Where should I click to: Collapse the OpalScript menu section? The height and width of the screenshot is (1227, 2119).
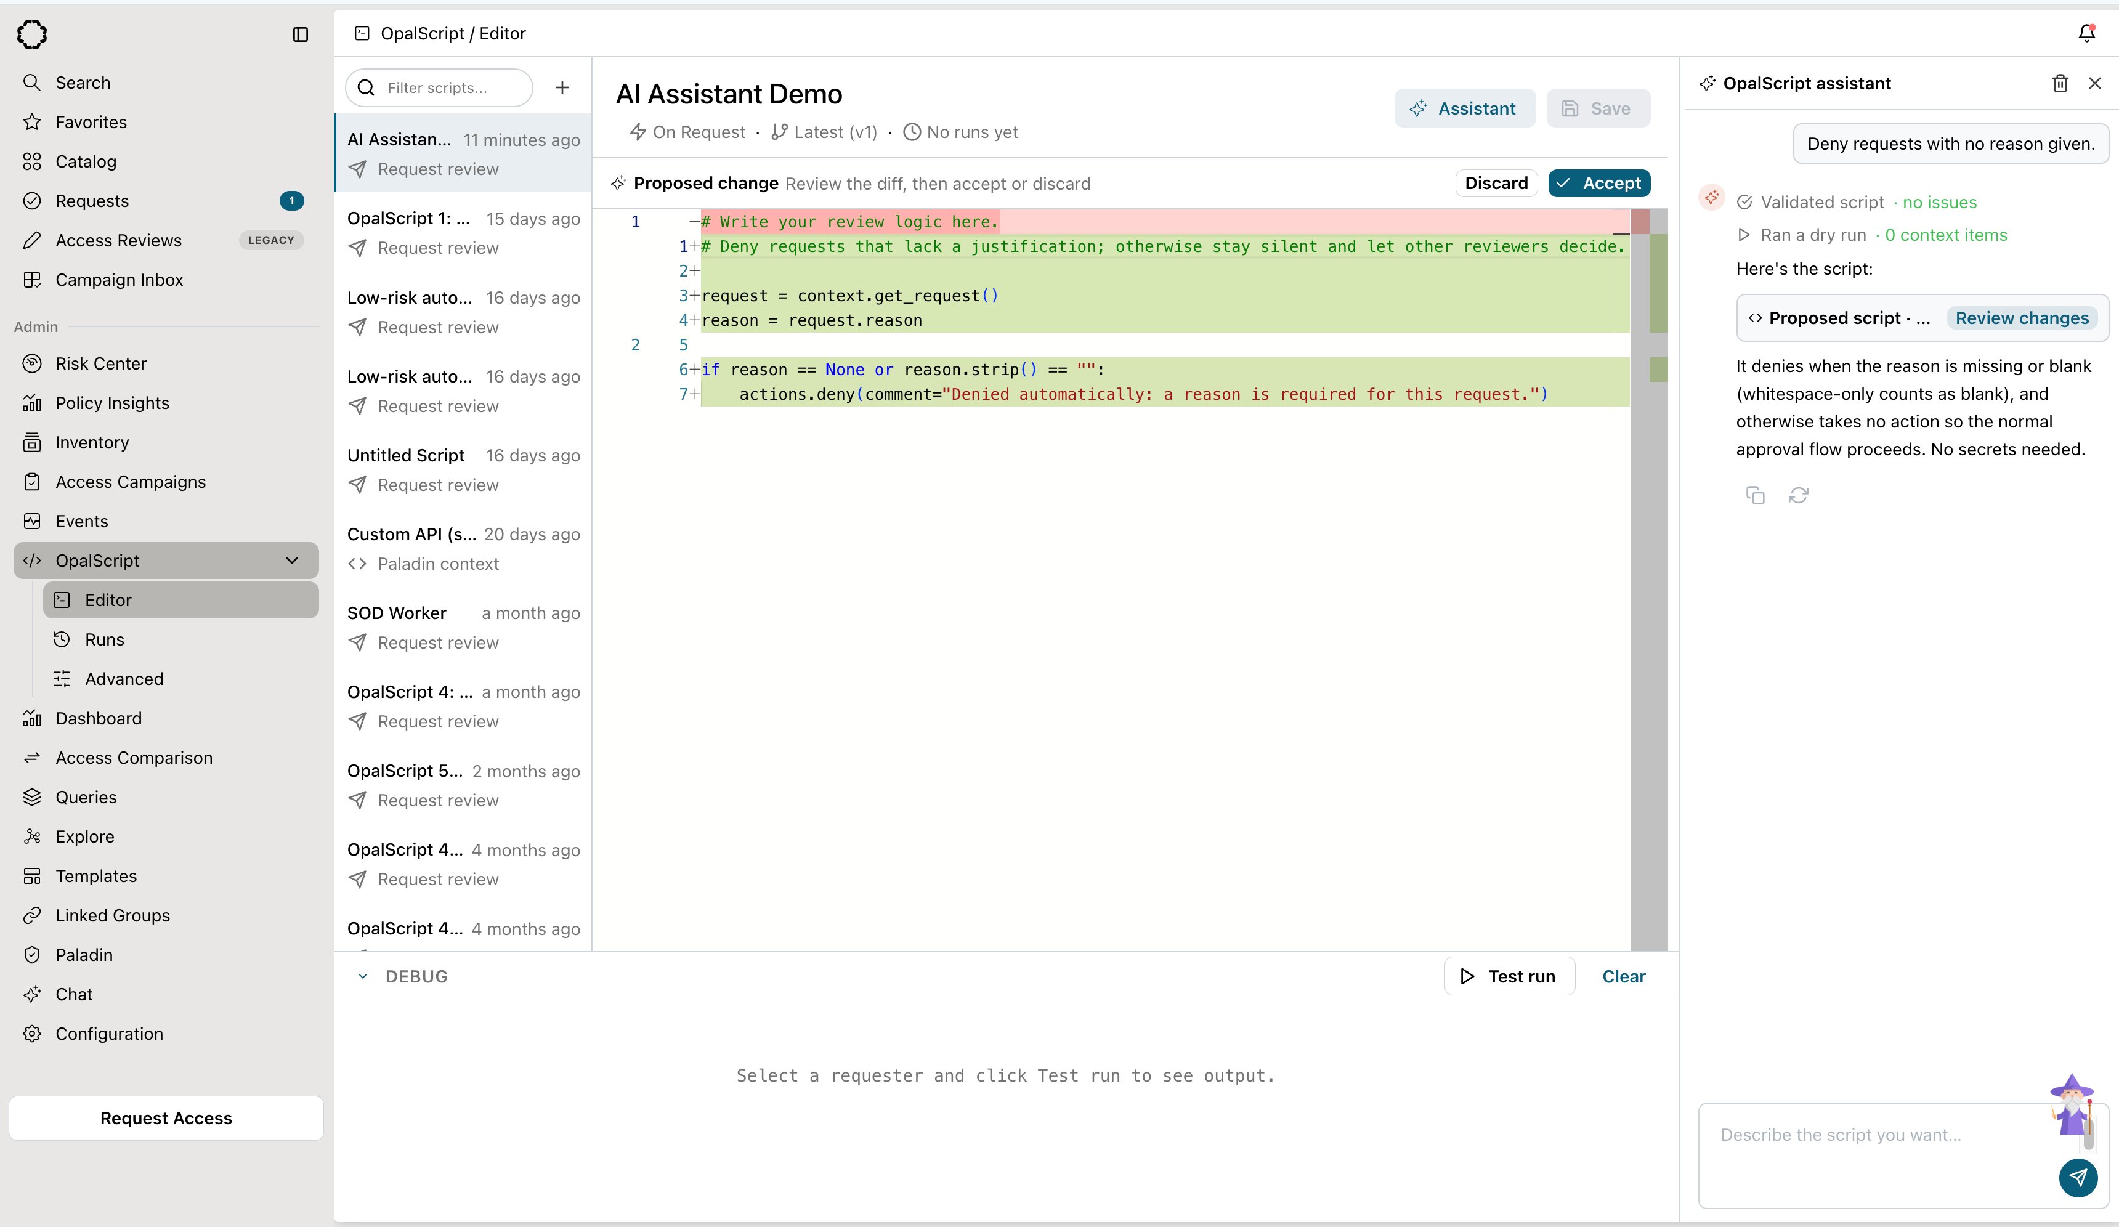292,561
